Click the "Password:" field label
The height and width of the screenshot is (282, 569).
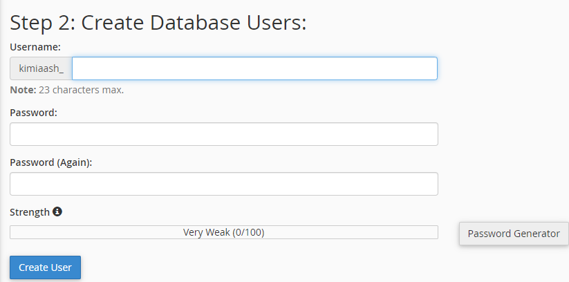(34, 113)
